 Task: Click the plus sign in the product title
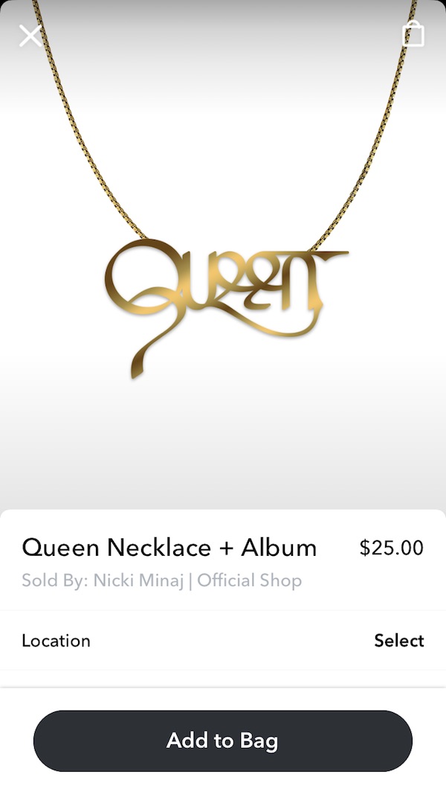click(x=225, y=549)
